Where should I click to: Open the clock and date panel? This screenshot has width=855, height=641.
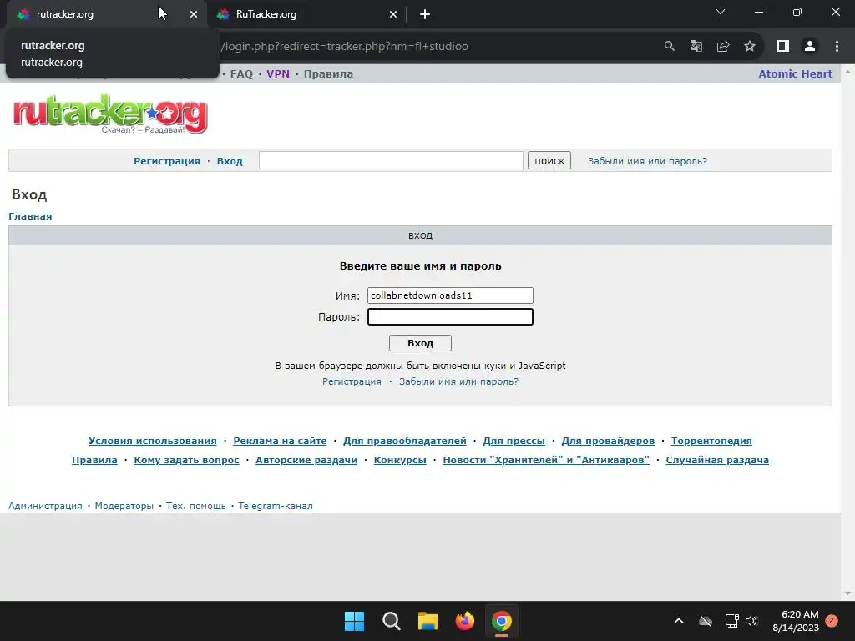pyautogui.click(x=796, y=621)
